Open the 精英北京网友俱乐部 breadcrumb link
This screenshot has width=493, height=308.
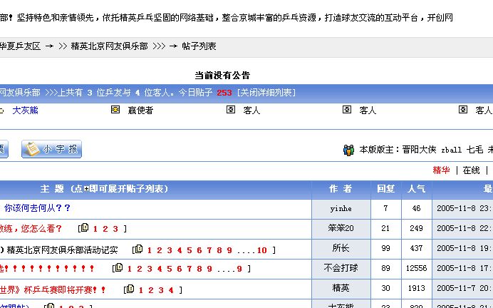point(109,46)
